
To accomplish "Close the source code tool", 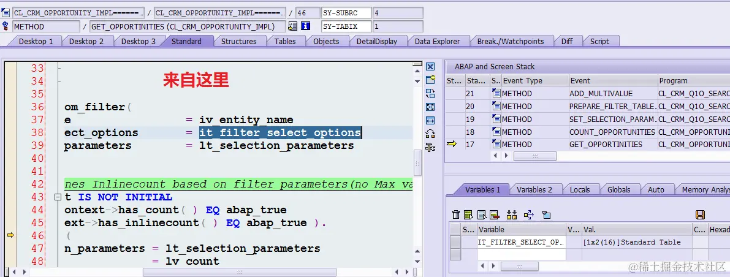I will 430,67.
